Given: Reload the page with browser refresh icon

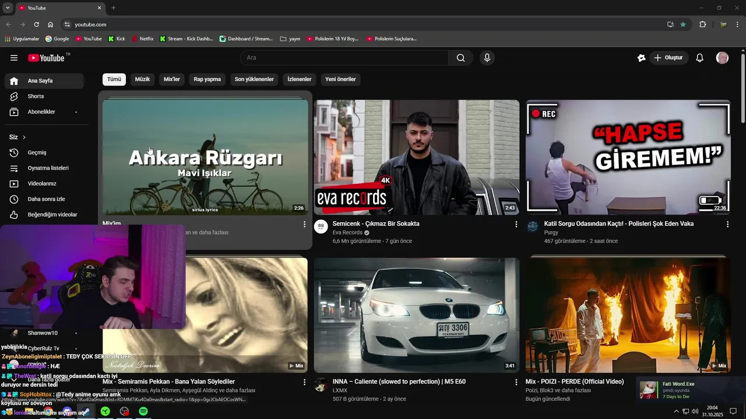Looking at the screenshot, I should click(36, 24).
